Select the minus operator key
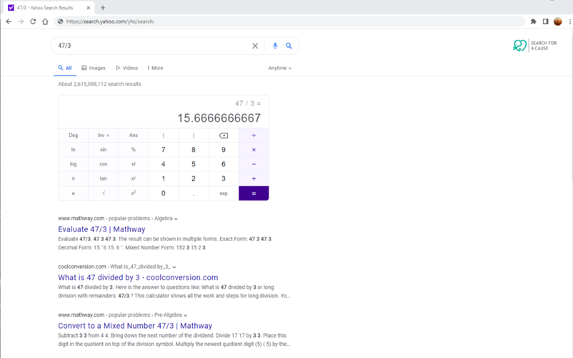 pyautogui.click(x=254, y=164)
